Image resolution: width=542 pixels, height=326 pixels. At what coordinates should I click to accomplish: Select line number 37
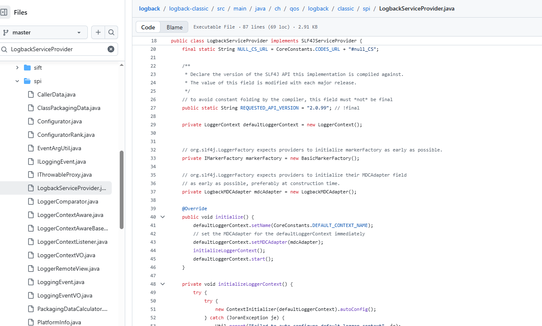[153, 192]
